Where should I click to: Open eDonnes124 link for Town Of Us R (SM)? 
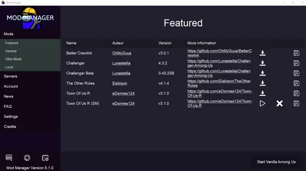click(x=123, y=103)
